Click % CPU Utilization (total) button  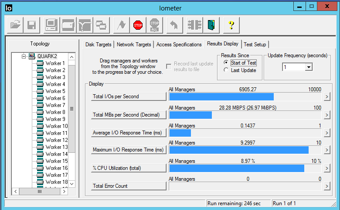click(129, 168)
